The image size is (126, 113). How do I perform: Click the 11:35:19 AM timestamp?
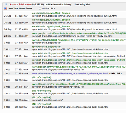22,16
